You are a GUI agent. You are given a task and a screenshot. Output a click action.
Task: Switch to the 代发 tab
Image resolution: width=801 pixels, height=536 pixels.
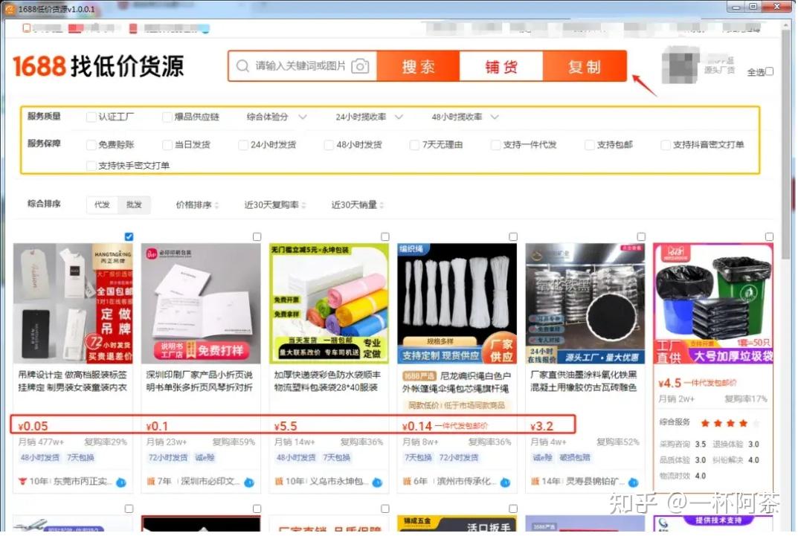tap(102, 204)
